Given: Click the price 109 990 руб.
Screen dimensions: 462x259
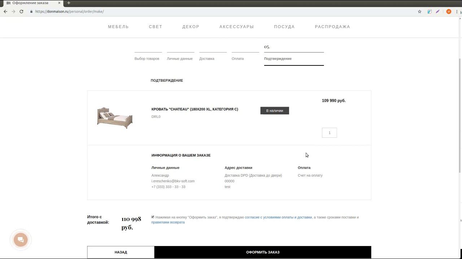Looking at the screenshot, I should pos(334,101).
